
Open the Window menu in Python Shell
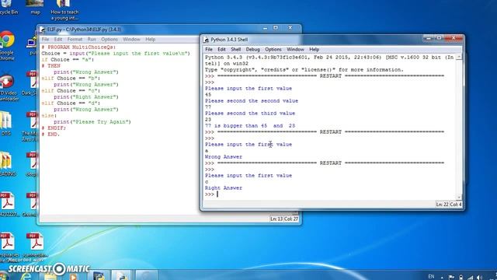pyautogui.click(x=295, y=50)
